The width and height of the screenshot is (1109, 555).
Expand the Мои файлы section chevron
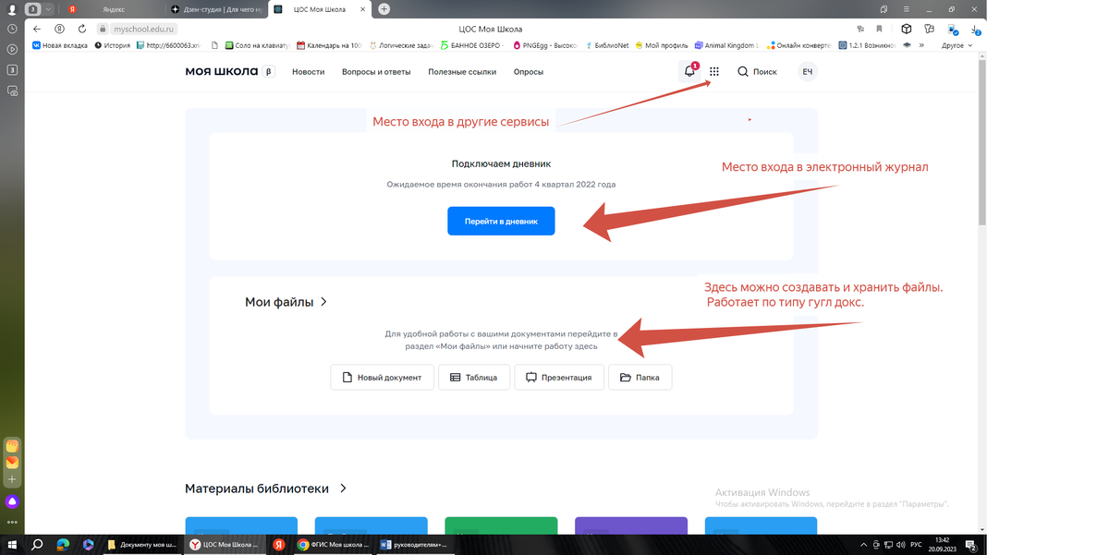323,301
